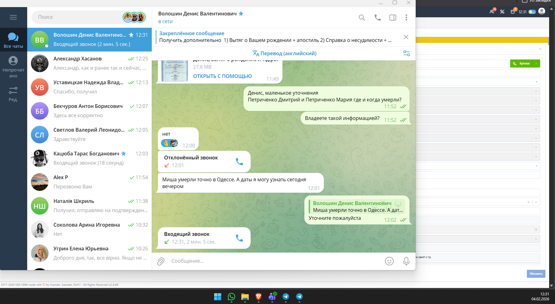Open chat with Alex P
Screen dimensions: 555x304
tap(89, 182)
